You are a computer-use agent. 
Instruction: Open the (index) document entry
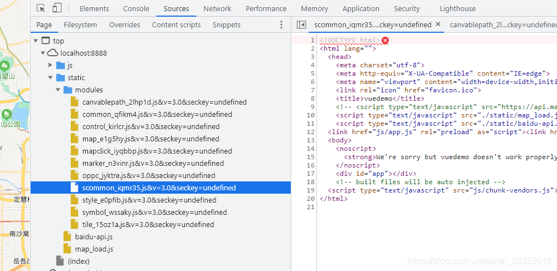pos(79,261)
